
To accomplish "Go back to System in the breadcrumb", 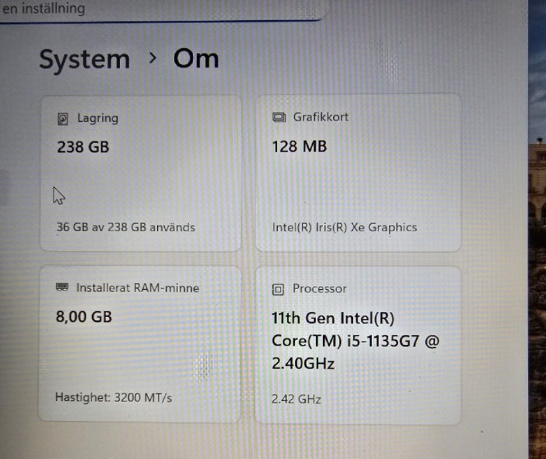I will [x=84, y=60].
